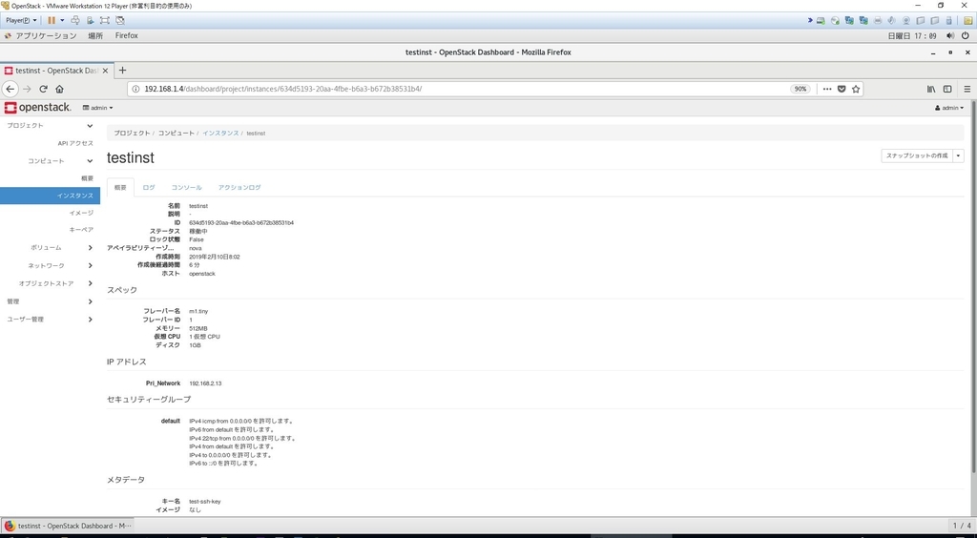
Task: Click the clock showing 日曜日 17:09
Action: [911, 36]
